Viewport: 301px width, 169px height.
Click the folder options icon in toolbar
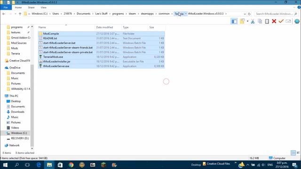(x=242, y=21)
